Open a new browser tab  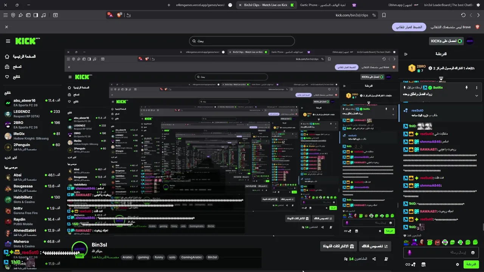click(169, 5)
